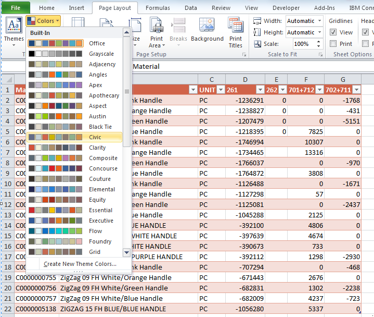Choose the Grid color theme
374x317 pixels.
coord(75,252)
